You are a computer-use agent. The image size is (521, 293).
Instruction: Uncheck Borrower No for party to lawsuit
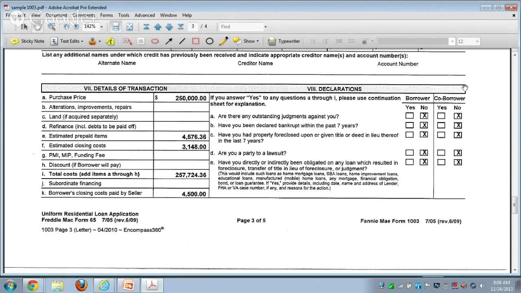pyautogui.click(x=424, y=153)
